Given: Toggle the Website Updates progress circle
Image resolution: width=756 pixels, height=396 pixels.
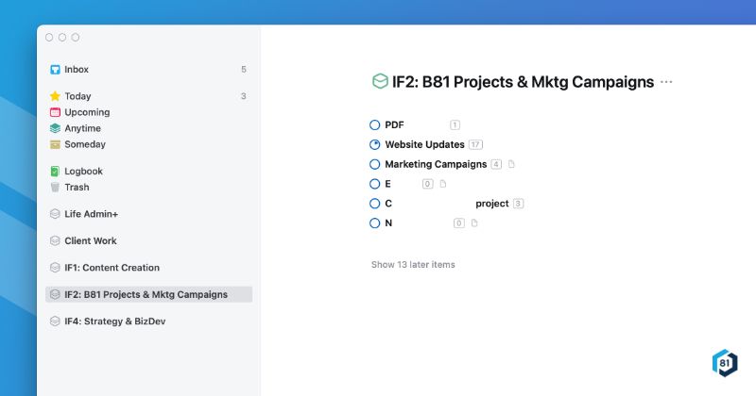Looking at the screenshot, I should (x=375, y=144).
